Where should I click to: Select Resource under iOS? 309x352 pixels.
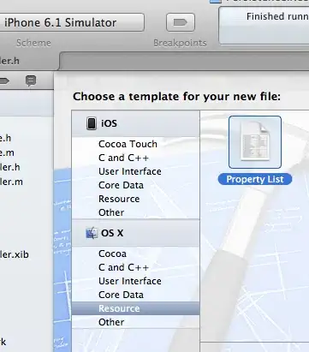(119, 199)
